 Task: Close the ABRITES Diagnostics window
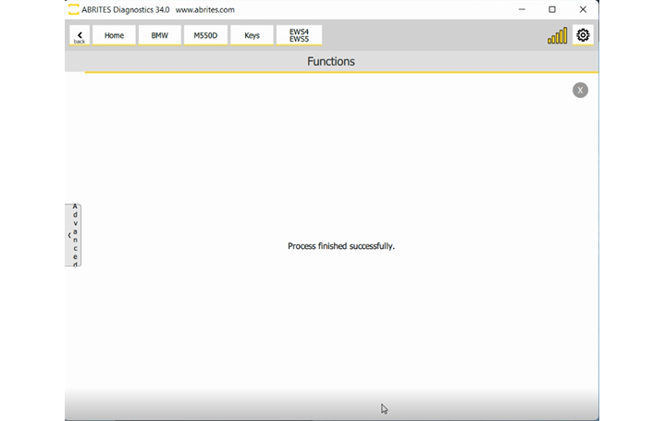(x=583, y=9)
